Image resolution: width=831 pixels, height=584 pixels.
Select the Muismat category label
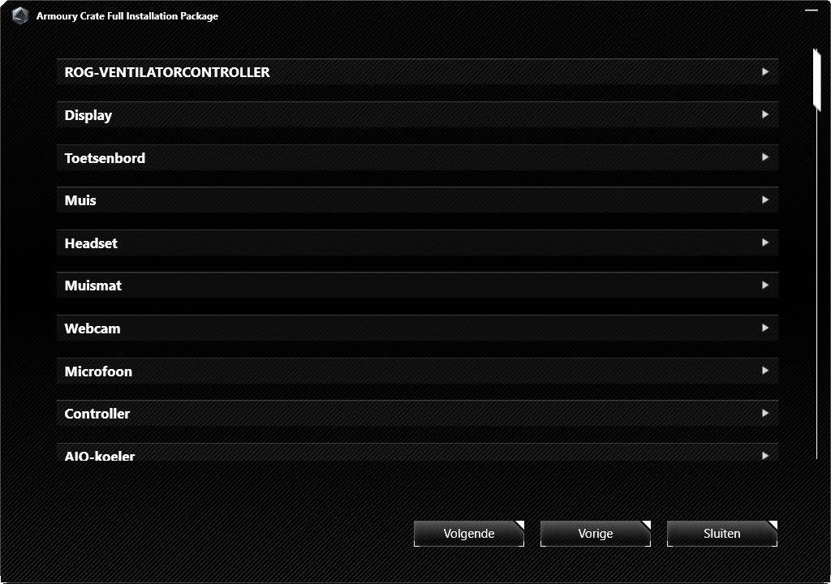[x=93, y=286]
